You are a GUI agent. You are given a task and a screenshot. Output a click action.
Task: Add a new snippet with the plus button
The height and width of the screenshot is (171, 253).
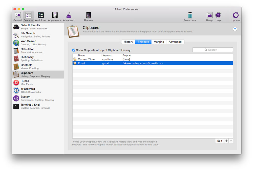click(x=226, y=141)
